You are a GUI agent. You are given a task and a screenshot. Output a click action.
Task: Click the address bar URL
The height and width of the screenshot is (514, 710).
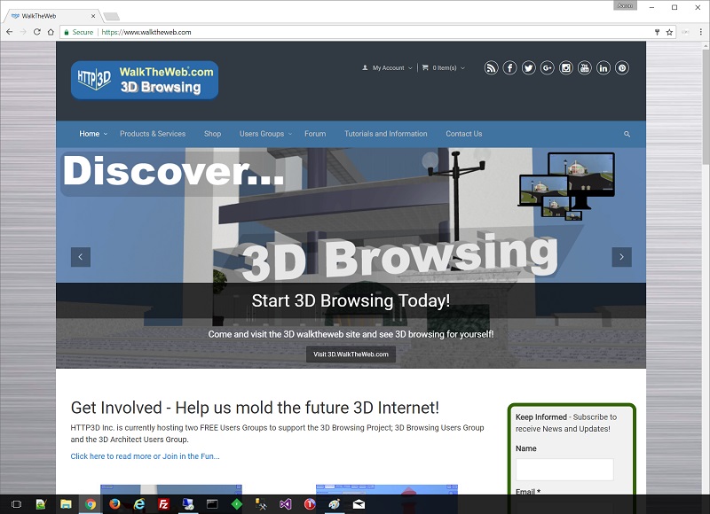tap(146, 32)
